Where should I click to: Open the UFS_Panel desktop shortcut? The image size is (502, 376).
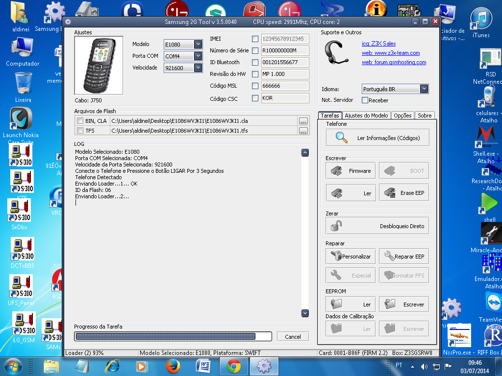21,290
